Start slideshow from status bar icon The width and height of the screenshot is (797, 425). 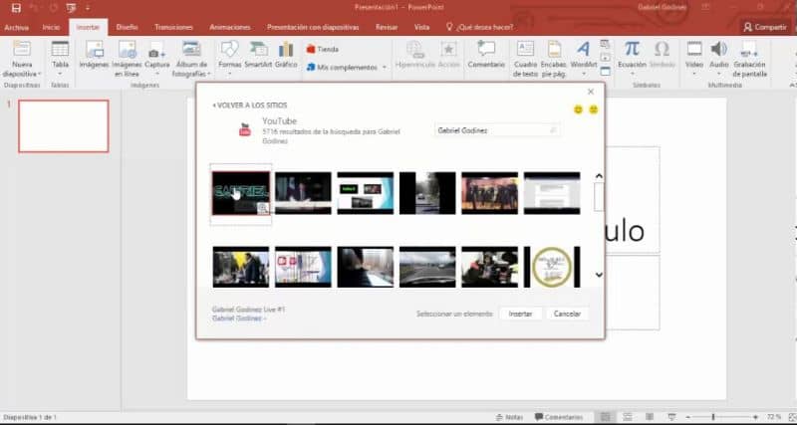coord(671,417)
